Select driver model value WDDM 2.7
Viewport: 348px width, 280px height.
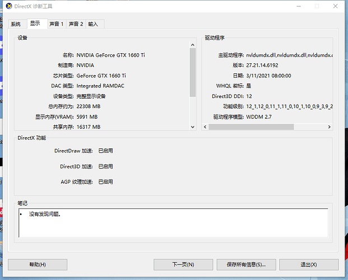259,116
